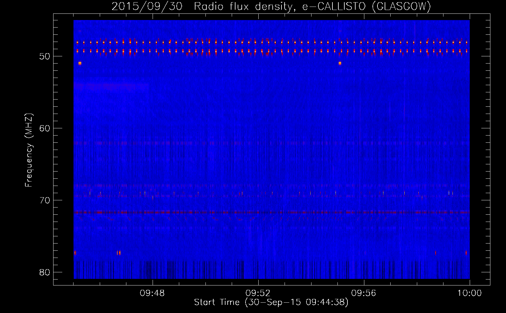Click the 60 frequency tick label
The width and height of the screenshot is (506, 313).
45,128
